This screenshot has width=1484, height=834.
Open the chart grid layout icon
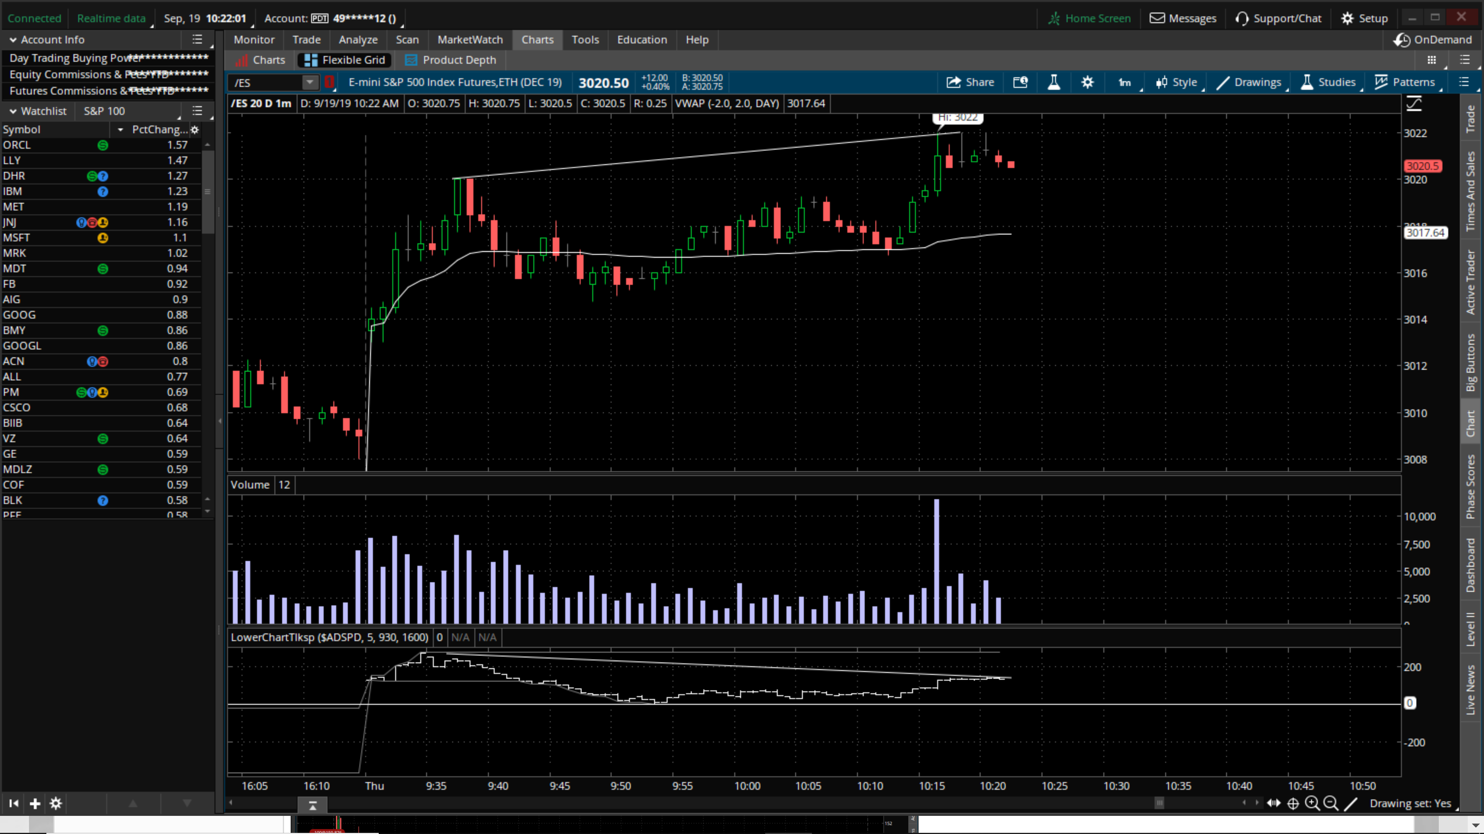point(1431,60)
